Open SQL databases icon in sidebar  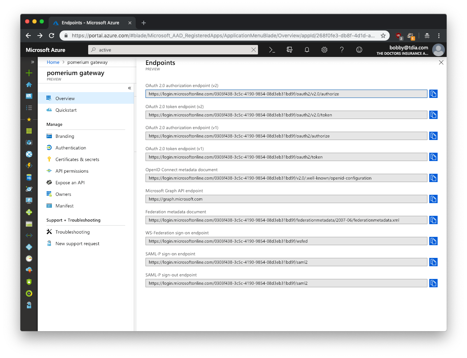point(29,177)
